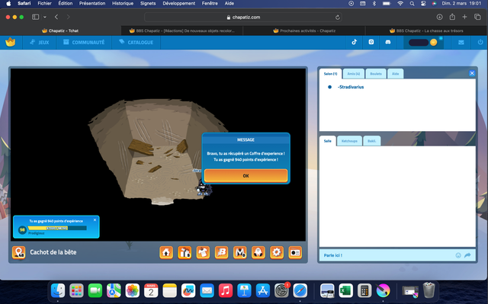Open Safari downloads icon
The image size is (488, 304).
[x=439, y=17]
